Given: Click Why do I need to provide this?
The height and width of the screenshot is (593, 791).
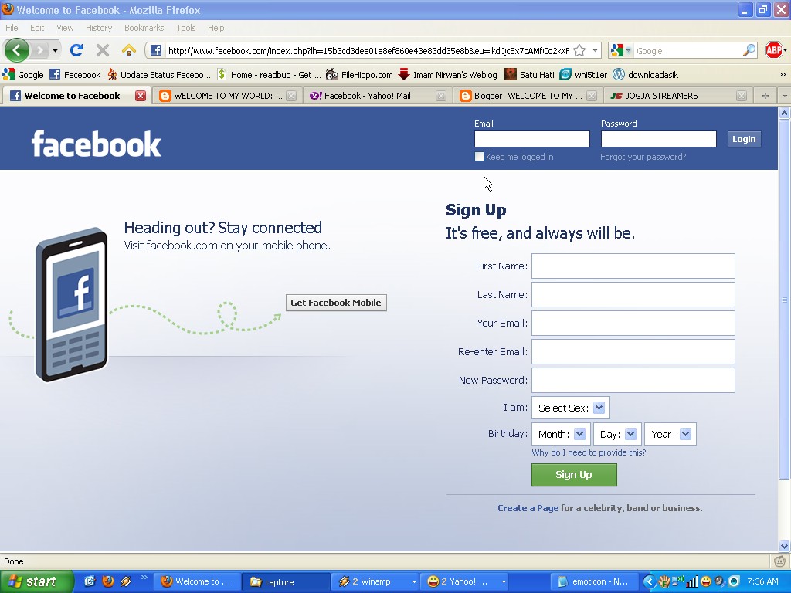Looking at the screenshot, I should point(589,452).
